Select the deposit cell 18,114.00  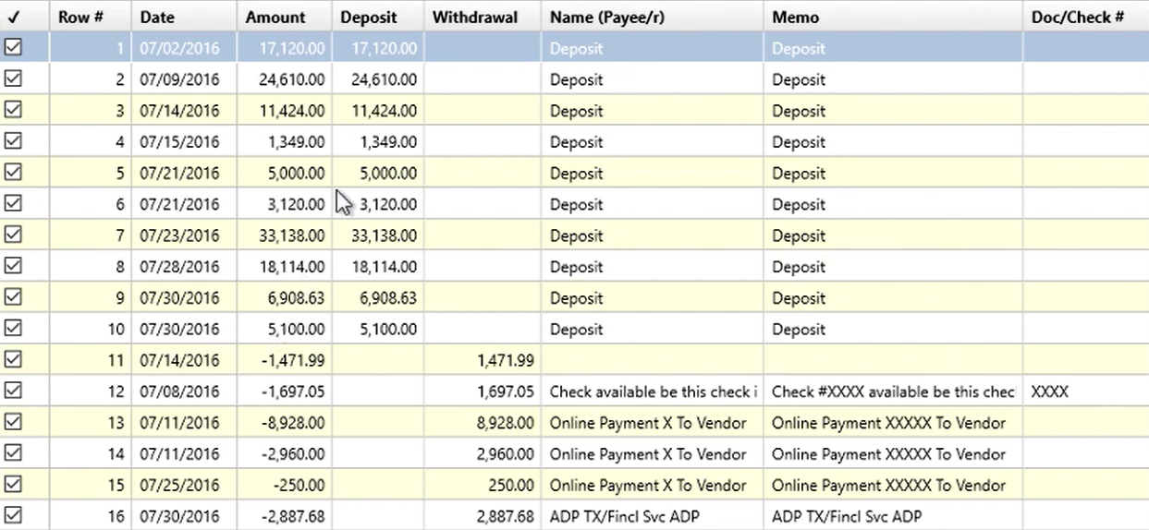(x=377, y=267)
